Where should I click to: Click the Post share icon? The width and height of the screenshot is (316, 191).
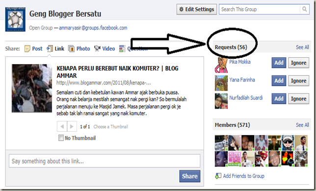27,48
